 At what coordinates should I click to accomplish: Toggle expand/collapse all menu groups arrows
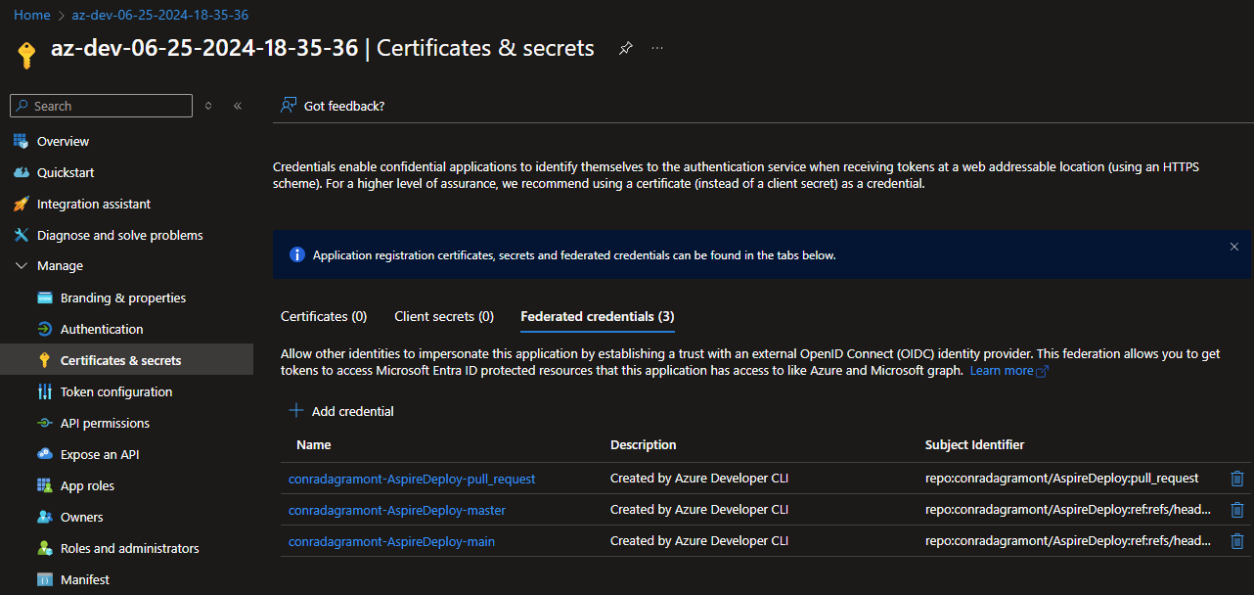pyautogui.click(x=208, y=106)
